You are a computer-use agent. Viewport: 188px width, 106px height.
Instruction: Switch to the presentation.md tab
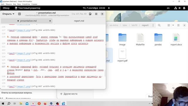27,21
